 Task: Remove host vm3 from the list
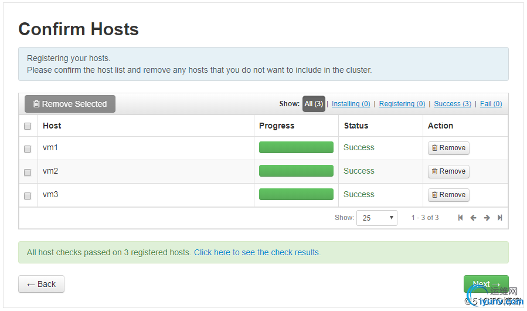448,195
